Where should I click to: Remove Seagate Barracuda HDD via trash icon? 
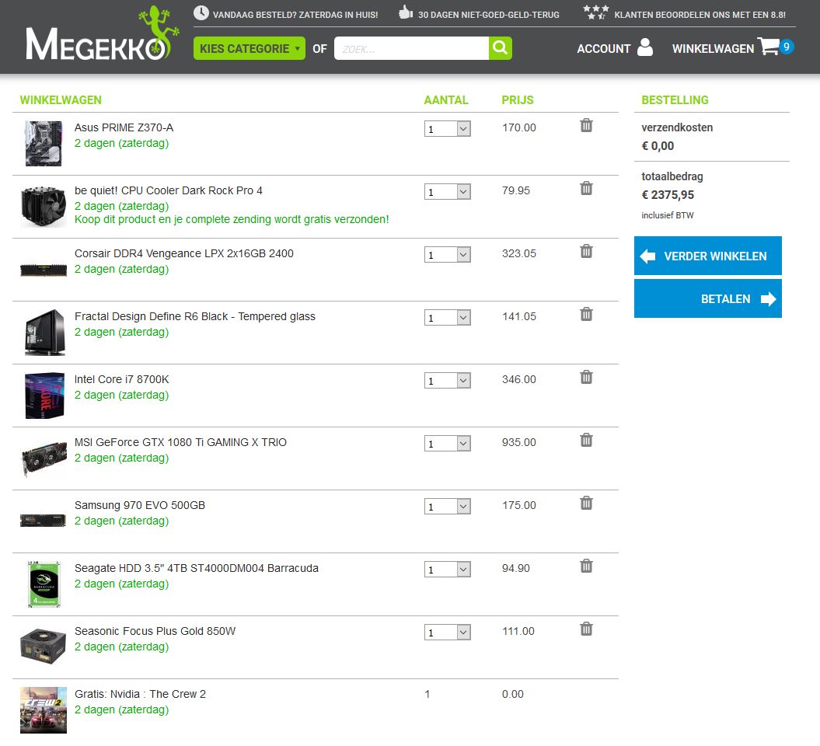pyautogui.click(x=586, y=566)
